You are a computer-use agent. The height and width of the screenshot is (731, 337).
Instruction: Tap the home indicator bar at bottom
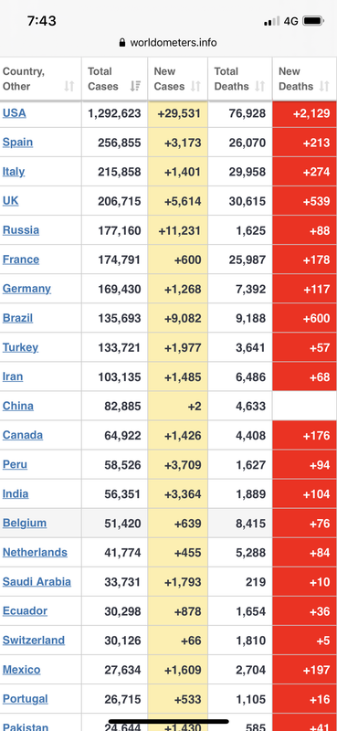[169, 722]
